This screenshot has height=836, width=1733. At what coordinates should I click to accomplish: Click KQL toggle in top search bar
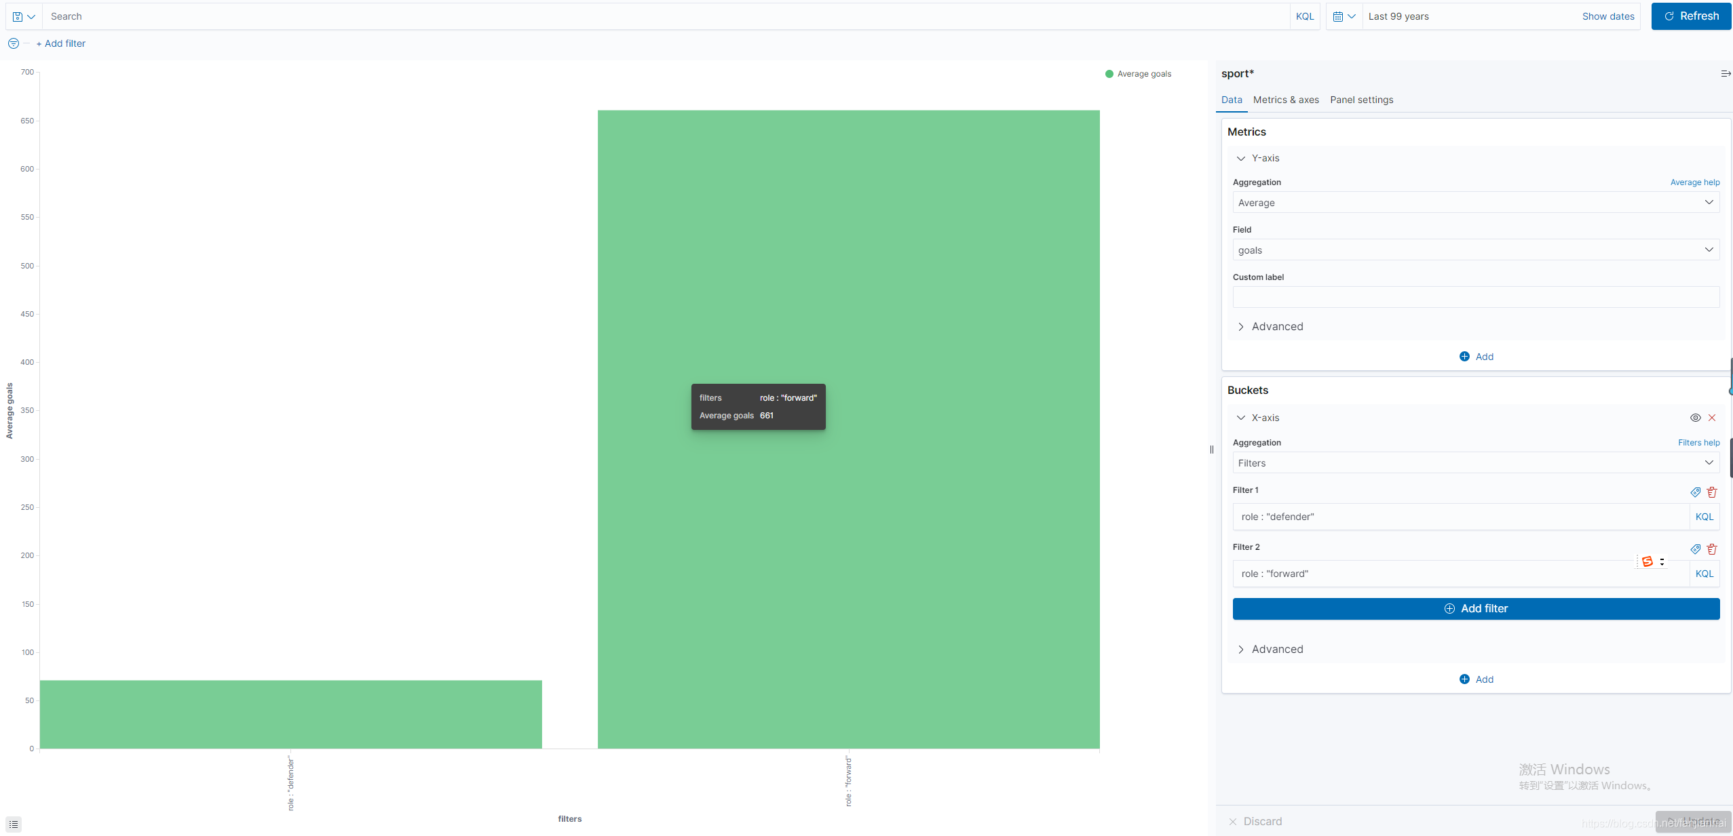click(x=1306, y=16)
